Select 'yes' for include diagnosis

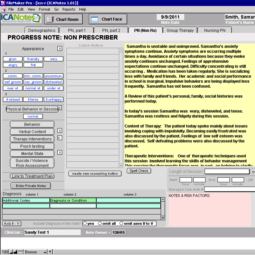(85, 223)
